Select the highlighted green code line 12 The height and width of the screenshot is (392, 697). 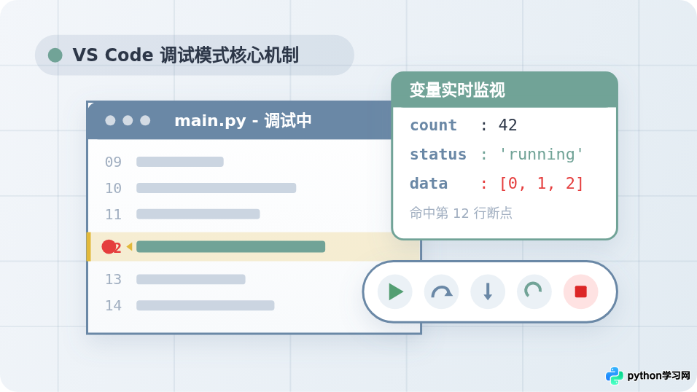(x=230, y=247)
